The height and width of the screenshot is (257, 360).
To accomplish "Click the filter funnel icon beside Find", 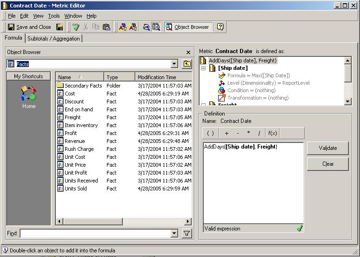I will (187, 233).
